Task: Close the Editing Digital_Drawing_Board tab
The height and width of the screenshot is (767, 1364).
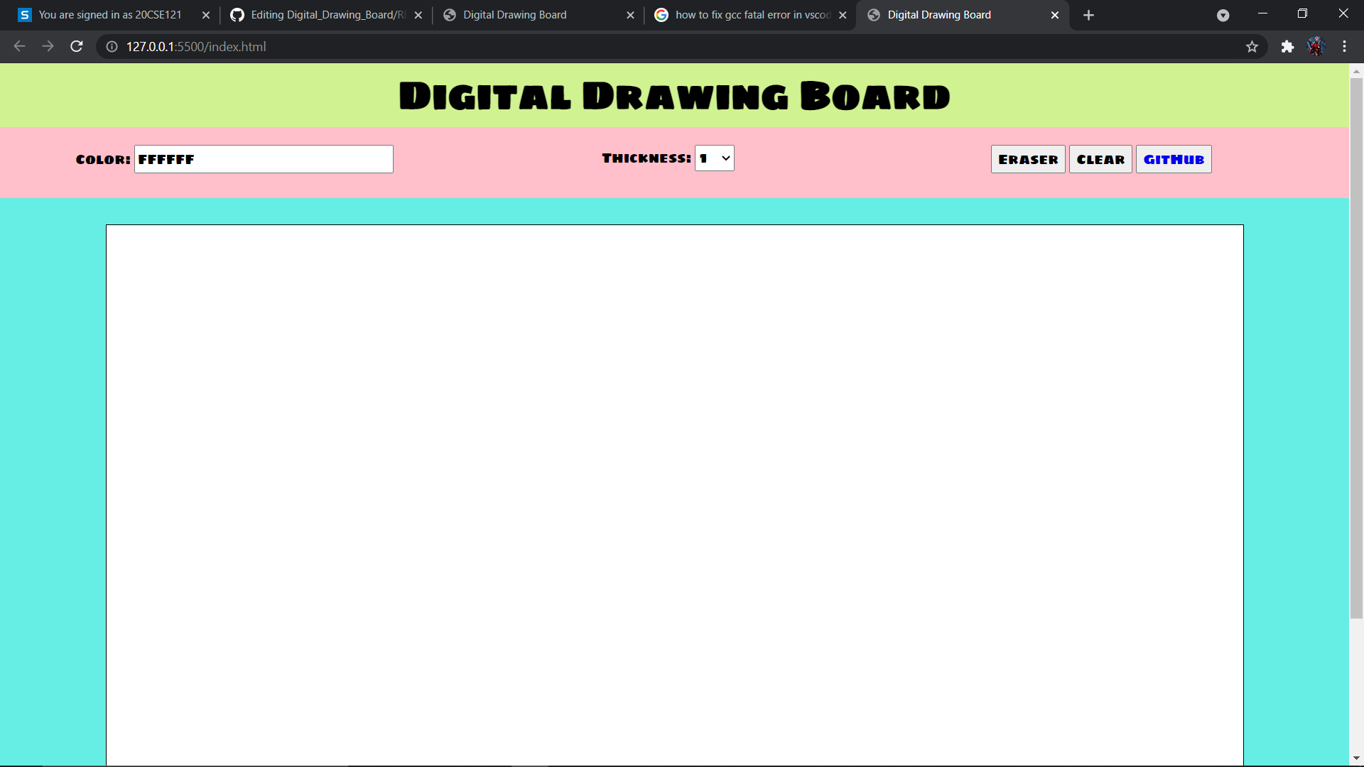Action: coord(418,14)
